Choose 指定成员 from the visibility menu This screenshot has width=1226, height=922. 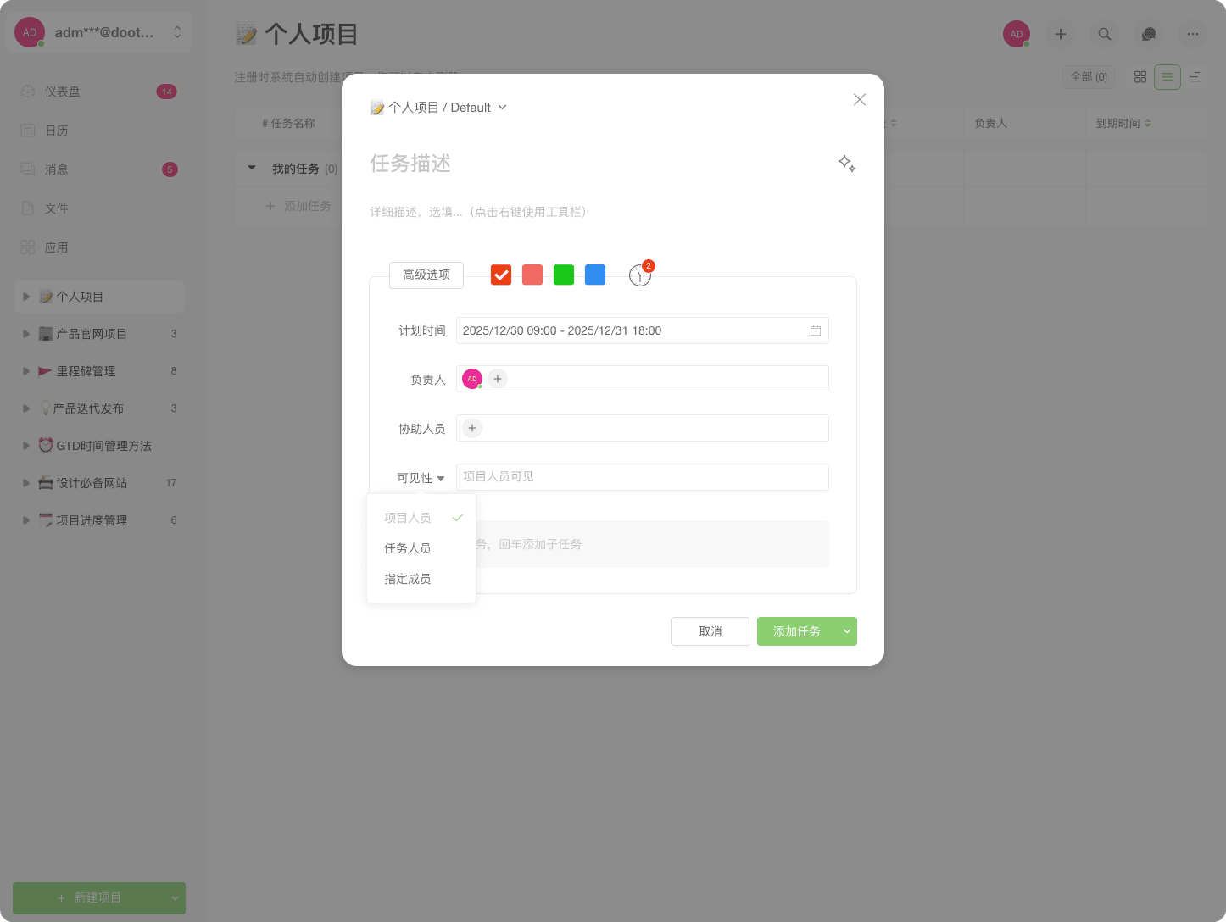pyautogui.click(x=408, y=579)
